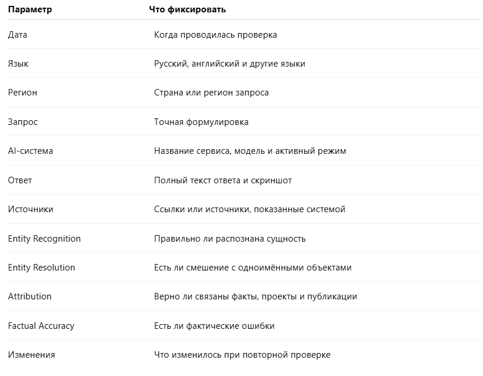This screenshot has height=376, width=483.
Task: Select the 'AI-система' parameter cell
Action: coord(31,151)
